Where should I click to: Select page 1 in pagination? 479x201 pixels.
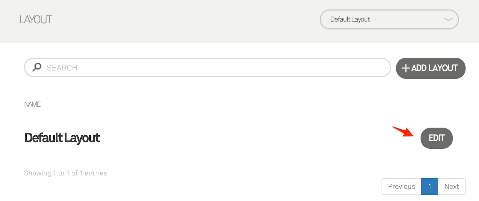(430, 187)
